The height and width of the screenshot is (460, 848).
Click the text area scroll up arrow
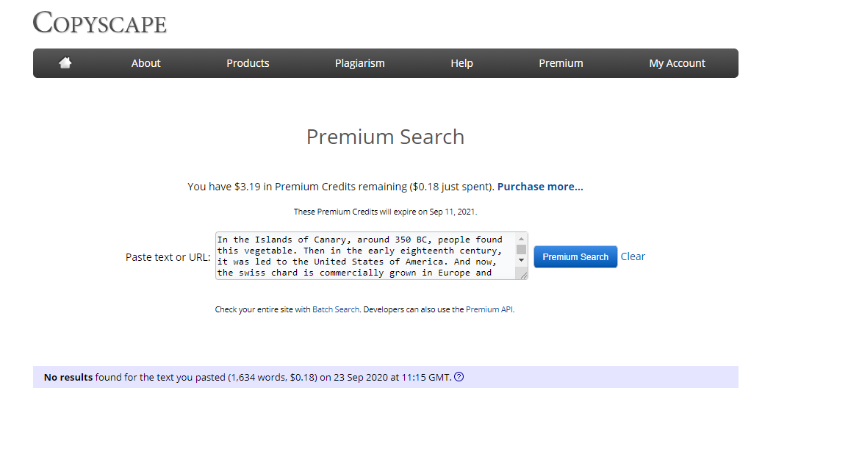pos(521,238)
